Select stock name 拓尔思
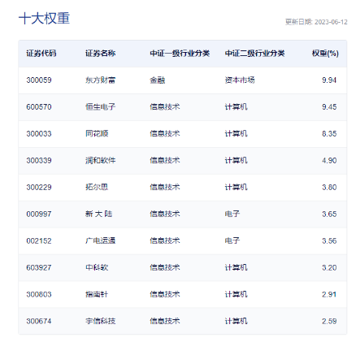 [97, 188]
